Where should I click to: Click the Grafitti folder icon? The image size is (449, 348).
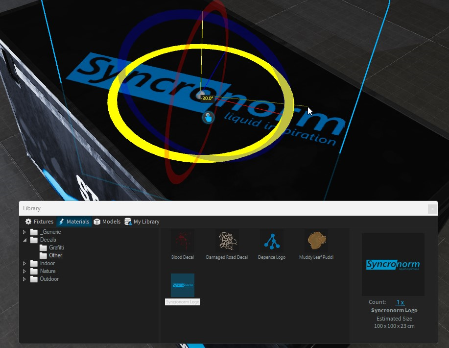(x=43, y=248)
